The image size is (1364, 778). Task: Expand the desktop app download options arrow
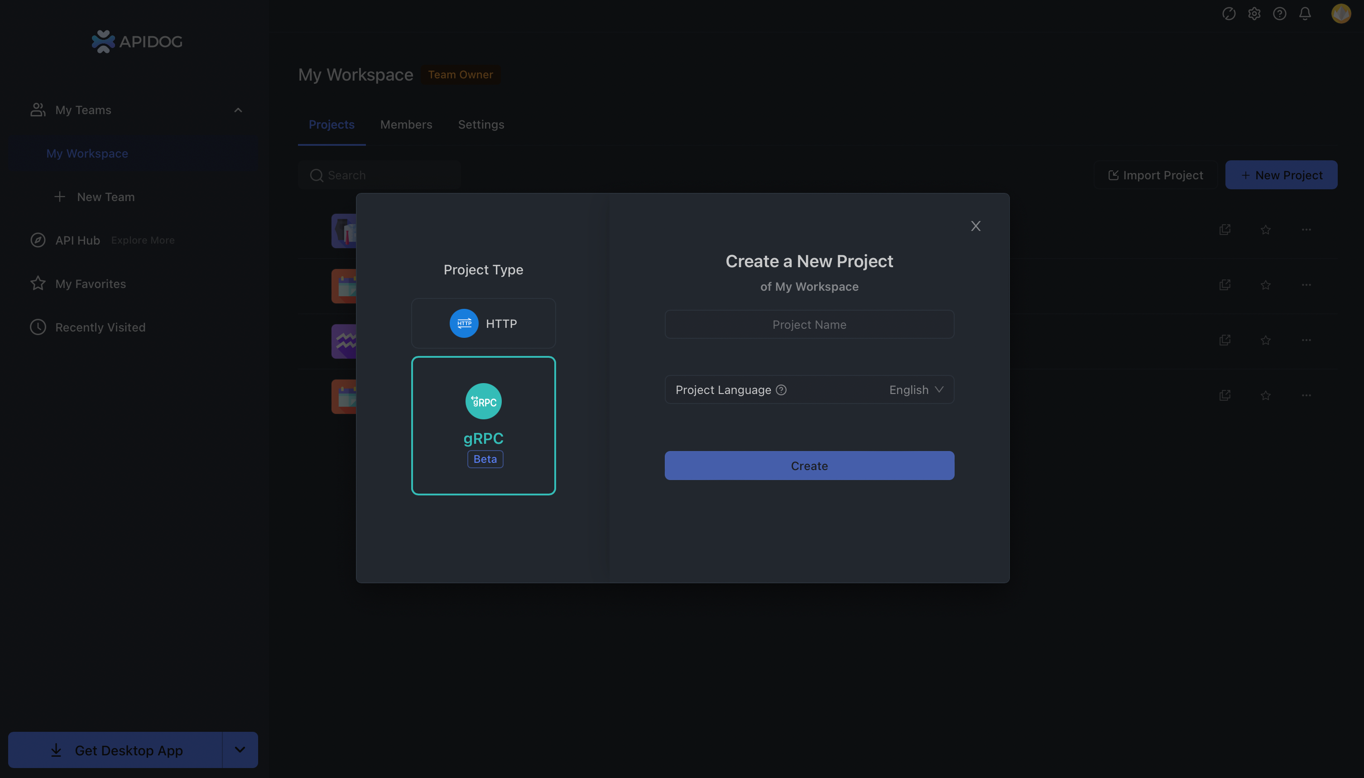click(240, 749)
